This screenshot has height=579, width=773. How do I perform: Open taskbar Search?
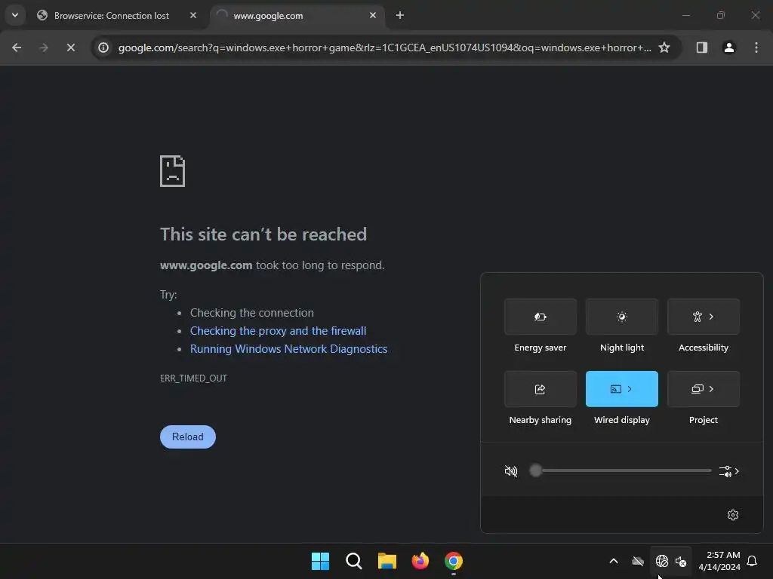click(x=354, y=561)
